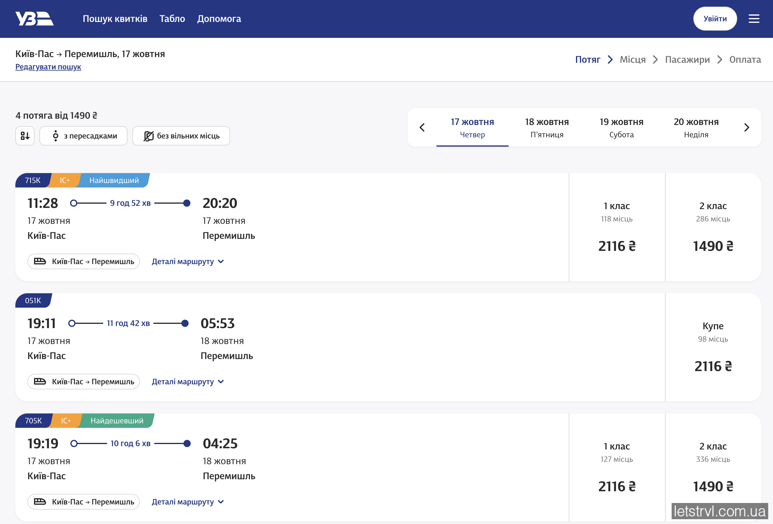Click the 'Найдешевший' label on train 705К
Image resolution: width=773 pixels, height=524 pixels.
(x=117, y=421)
